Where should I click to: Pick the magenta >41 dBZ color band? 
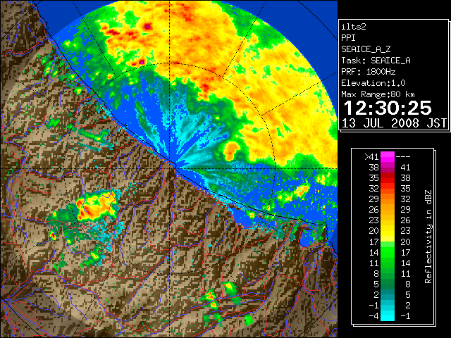coord(388,156)
